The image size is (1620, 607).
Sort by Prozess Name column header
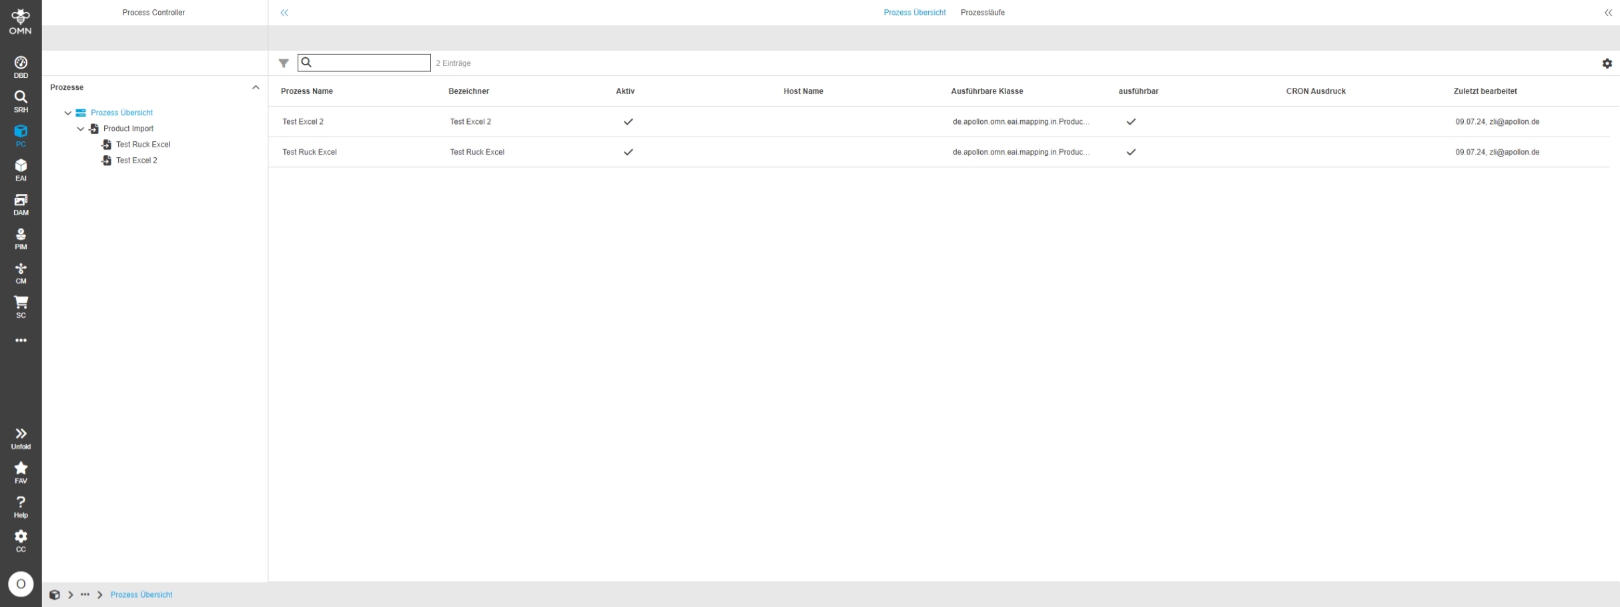pos(307,91)
